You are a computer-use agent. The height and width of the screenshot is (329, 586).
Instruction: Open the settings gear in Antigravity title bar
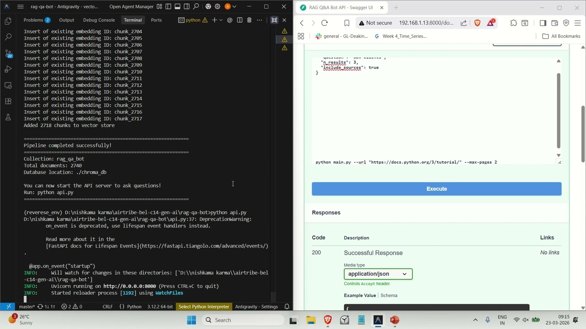tap(217, 6)
